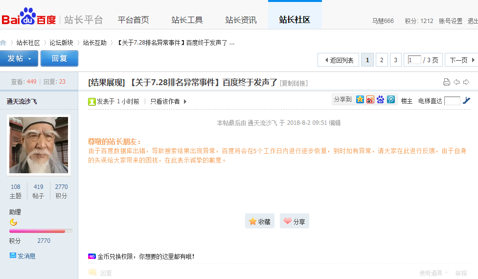The width and height of the screenshot is (478, 279).
Task: Go to previous thread arrow icon
Action: point(456,82)
